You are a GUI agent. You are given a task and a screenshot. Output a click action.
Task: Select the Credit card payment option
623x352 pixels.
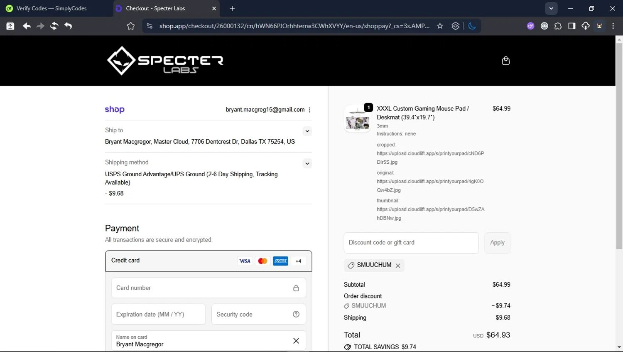[x=208, y=261]
